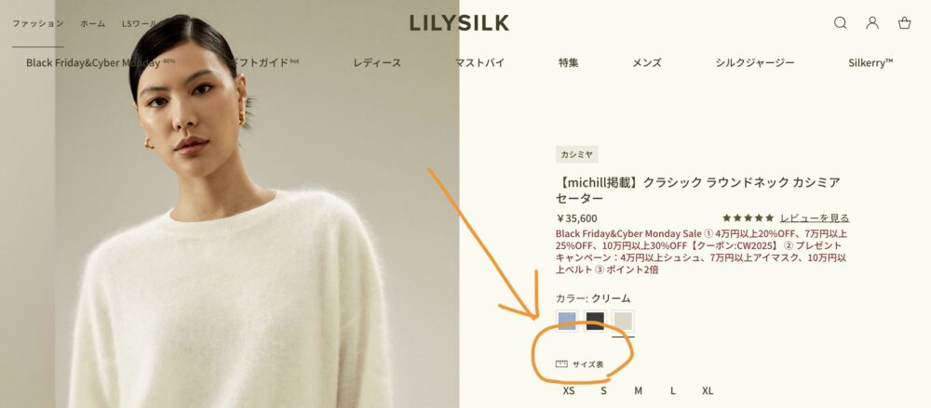Open the シルクジャージー menu
931x408 pixels.
coord(755,63)
